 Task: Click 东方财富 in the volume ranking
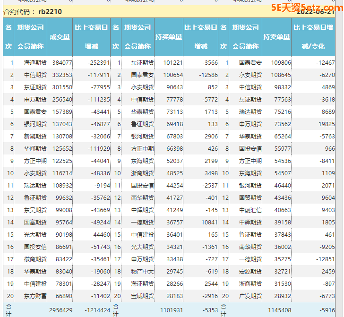[x=35, y=296]
